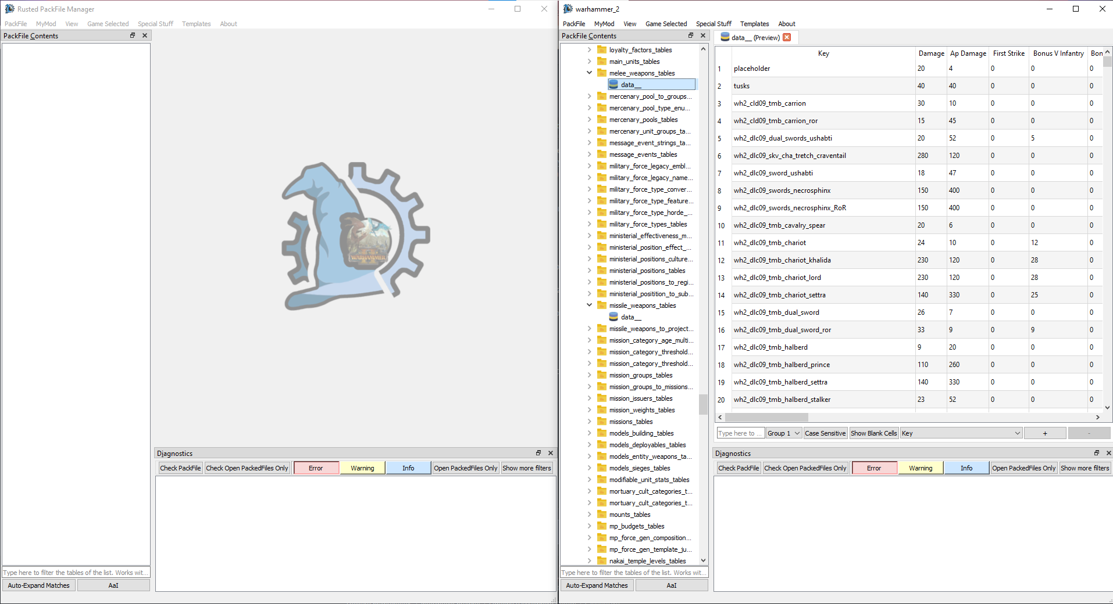Toggle Error filter in Rusted PackFile Manager Diagnostics
The height and width of the screenshot is (604, 1113).
pos(316,468)
